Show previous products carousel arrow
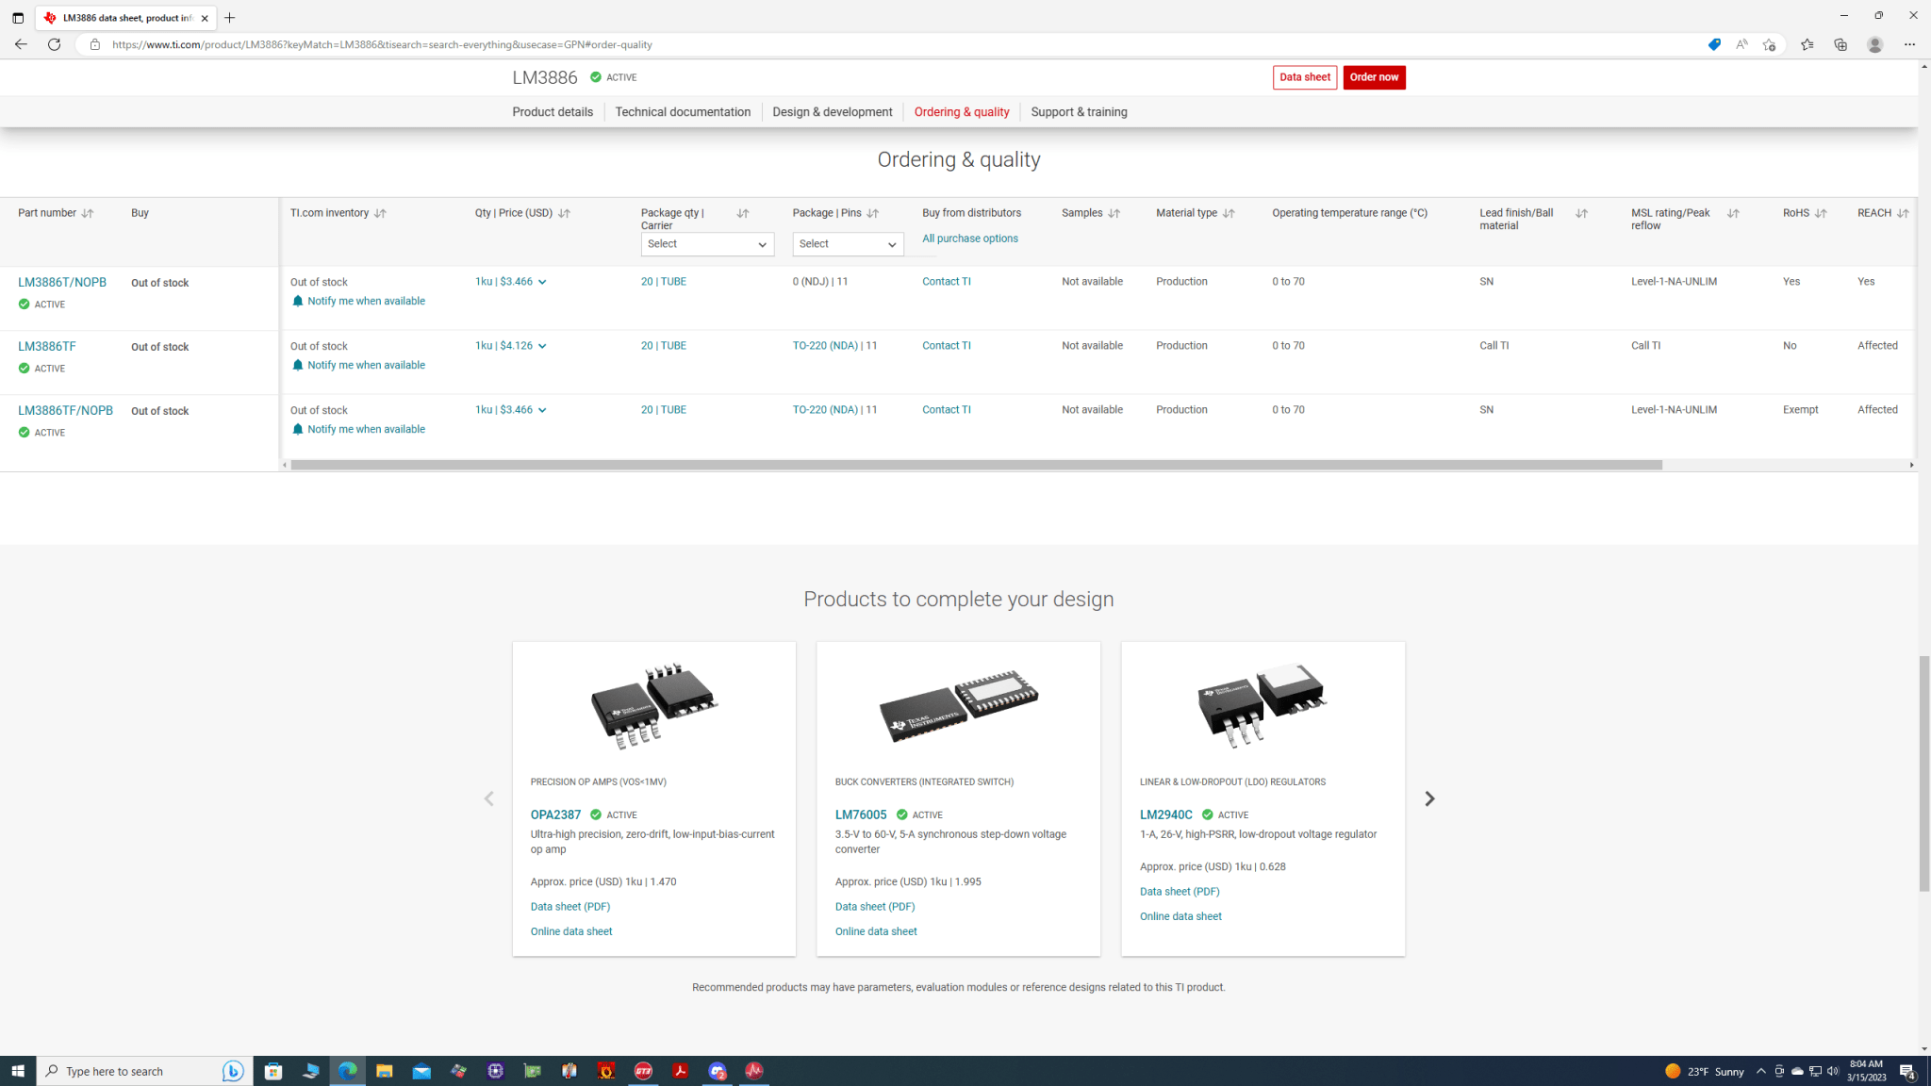This screenshot has height=1086, width=1931. (488, 798)
